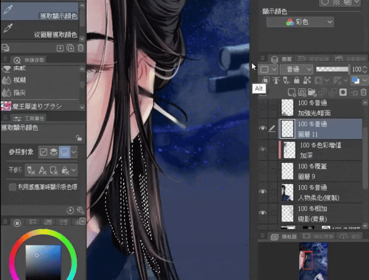Toggle highlighted 參照對象 canvas option
369x280 pixels.
[x=65, y=152]
